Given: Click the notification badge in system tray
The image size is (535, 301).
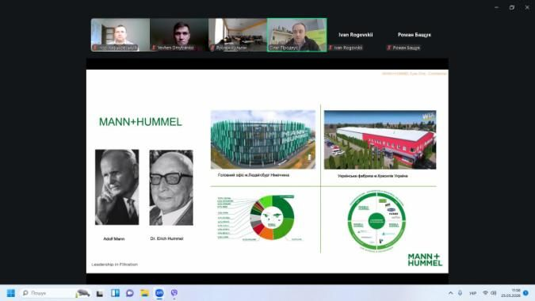Looking at the screenshot, I should tap(525, 293).
